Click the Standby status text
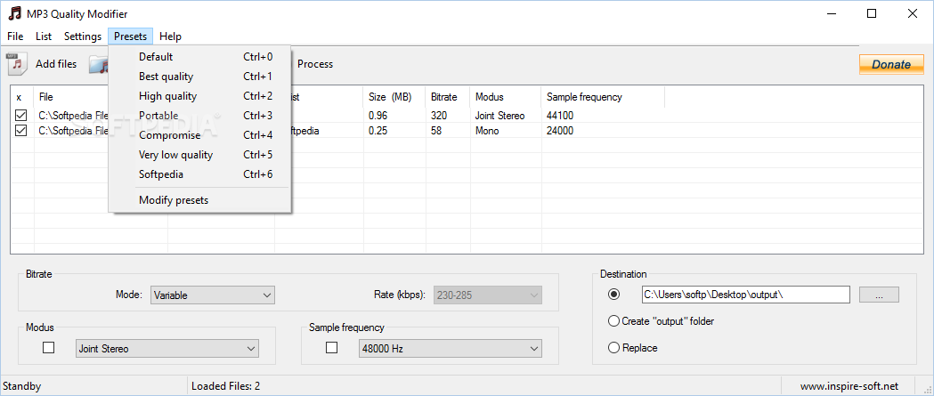This screenshot has height=396, width=934. click(22, 386)
